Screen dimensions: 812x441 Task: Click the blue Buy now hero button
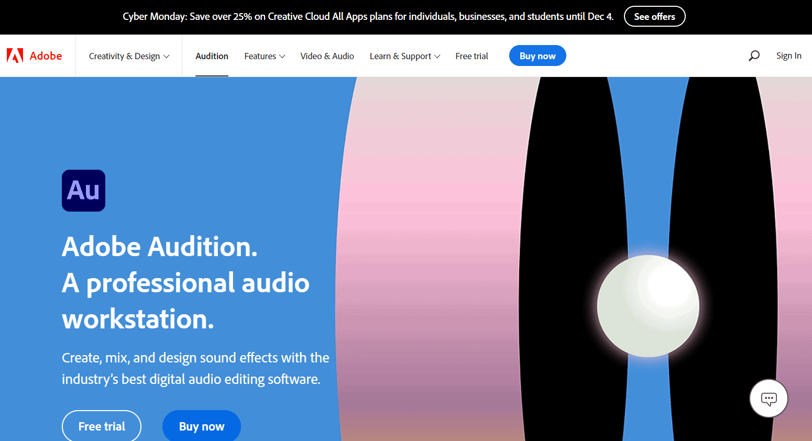(201, 426)
